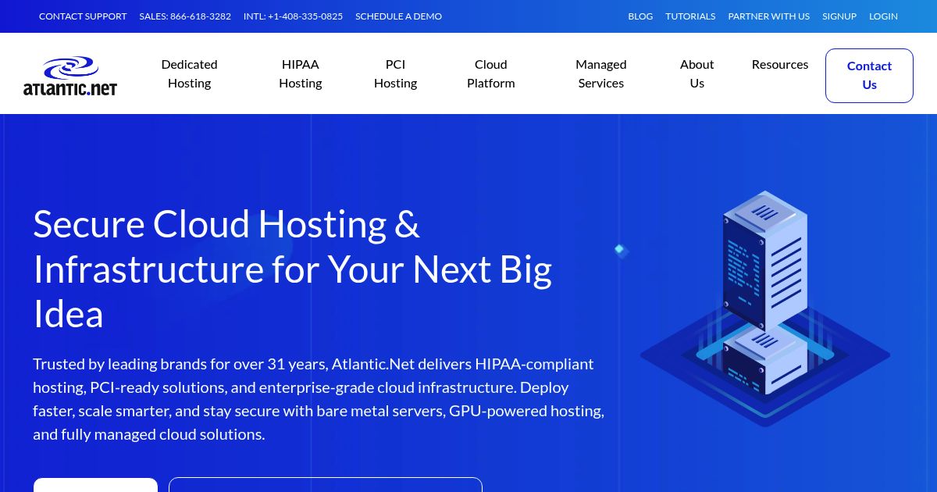
Task: Click the Login link
Action: point(883,16)
